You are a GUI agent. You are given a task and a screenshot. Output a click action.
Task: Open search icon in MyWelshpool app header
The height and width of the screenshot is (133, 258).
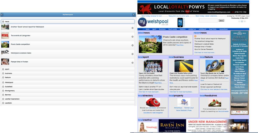point(134,15)
